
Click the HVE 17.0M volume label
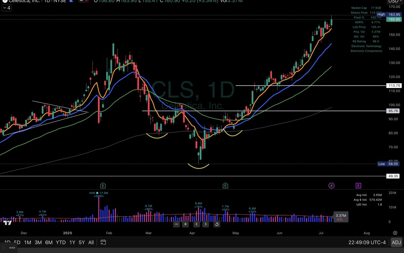98,195
